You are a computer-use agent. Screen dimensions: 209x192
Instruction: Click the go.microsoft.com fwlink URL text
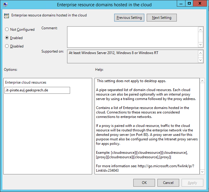pyautogui.click(x=145, y=168)
